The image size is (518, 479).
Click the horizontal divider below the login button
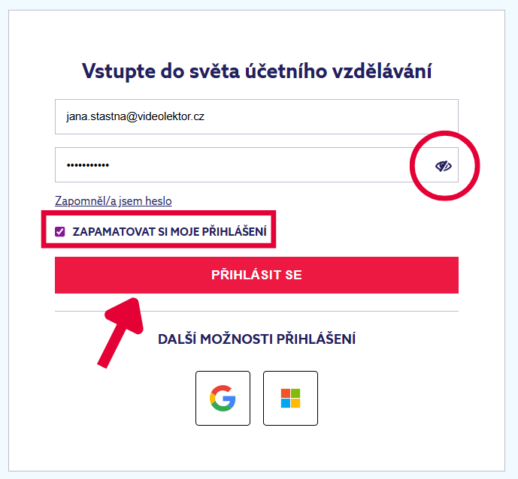(256, 311)
